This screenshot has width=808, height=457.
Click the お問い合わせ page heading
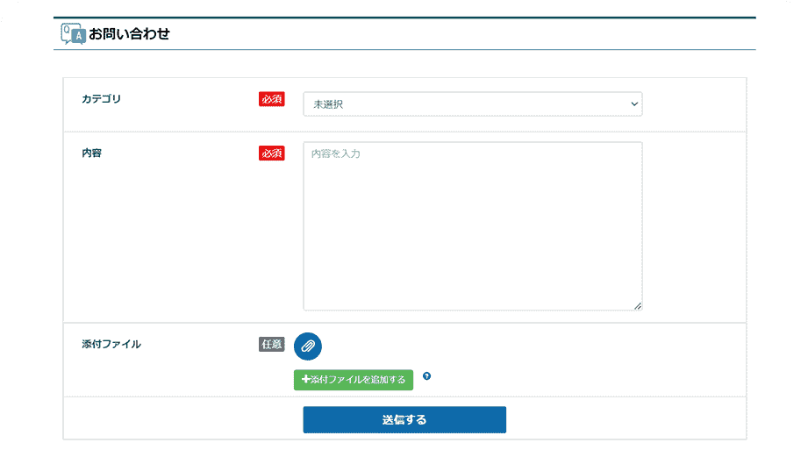tap(129, 34)
